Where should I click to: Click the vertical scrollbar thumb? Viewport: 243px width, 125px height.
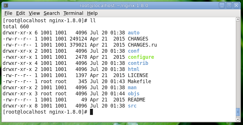pos(238,112)
